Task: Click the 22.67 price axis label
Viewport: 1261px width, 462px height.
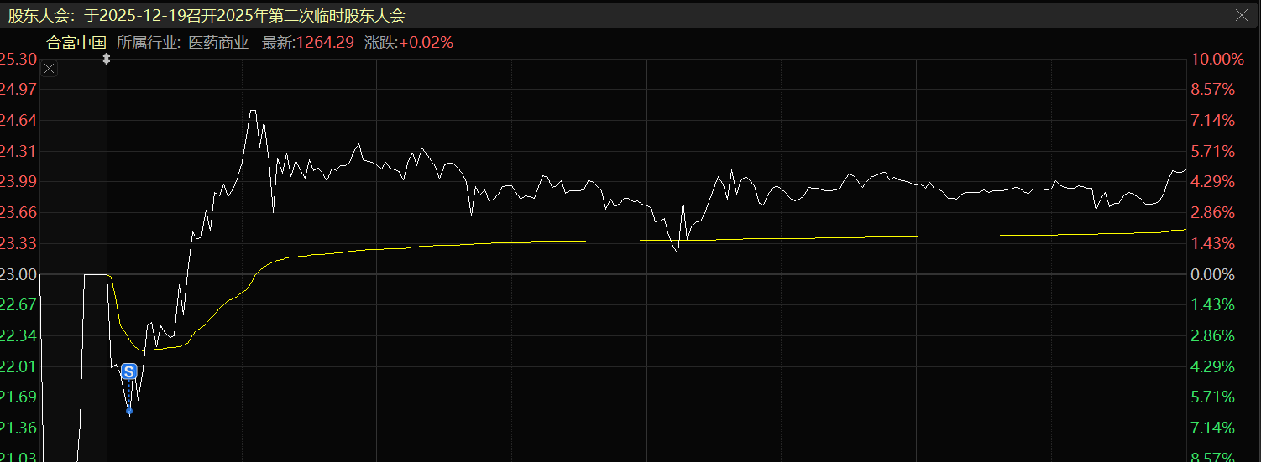Action: 18,304
